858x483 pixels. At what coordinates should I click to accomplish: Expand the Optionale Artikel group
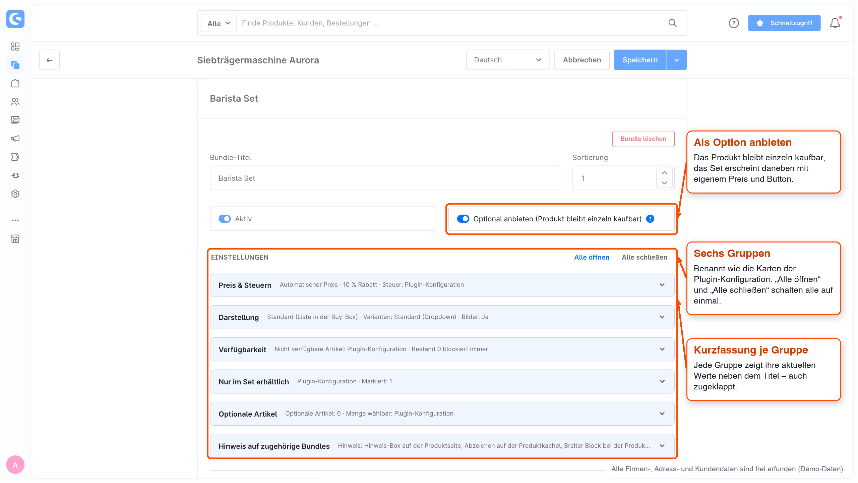(x=442, y=414)
